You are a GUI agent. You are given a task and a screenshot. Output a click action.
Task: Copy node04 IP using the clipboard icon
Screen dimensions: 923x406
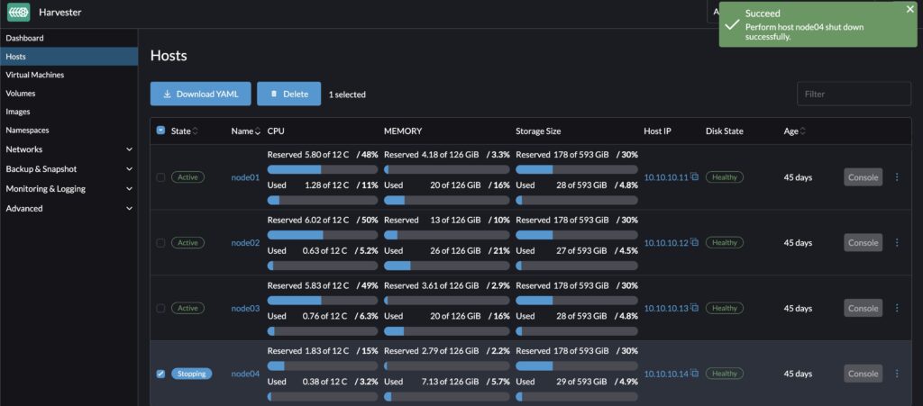[x=695, y=374]
